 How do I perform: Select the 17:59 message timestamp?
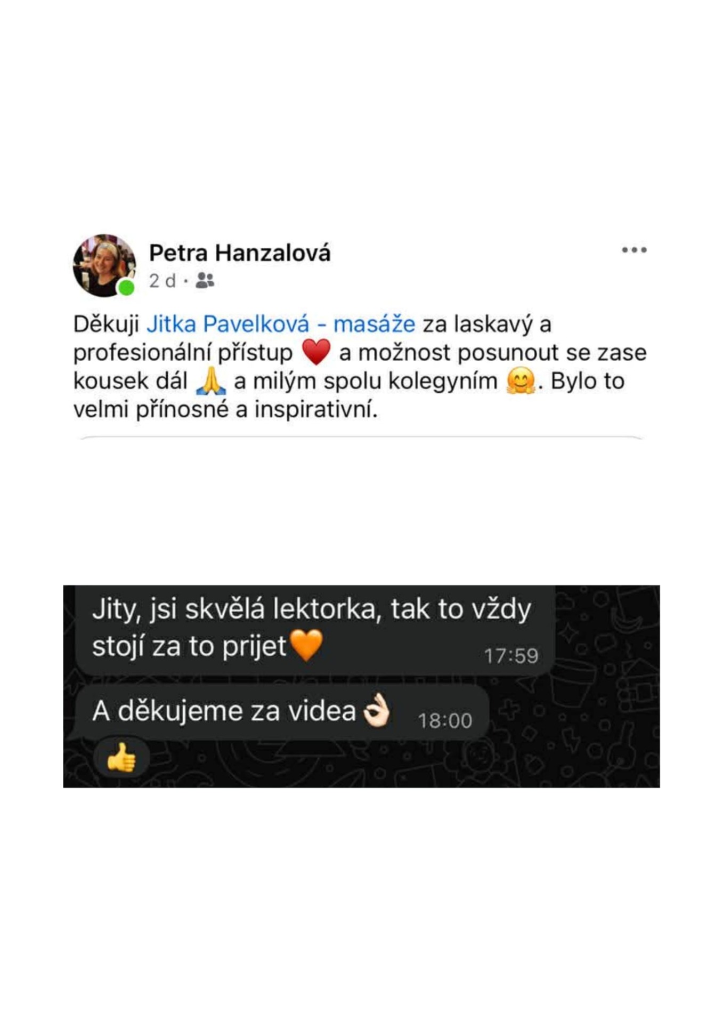tap(511, 656)
